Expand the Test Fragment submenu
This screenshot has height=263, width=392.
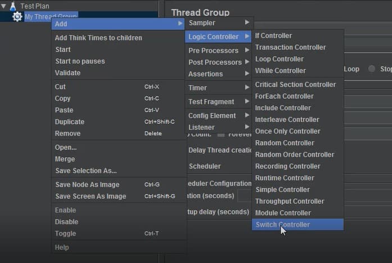pyautogui.click(x=218, y=102)
